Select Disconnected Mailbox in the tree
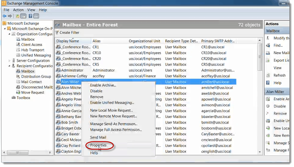Viewport: 294px width, 167px height. click(x=37, y=87)
